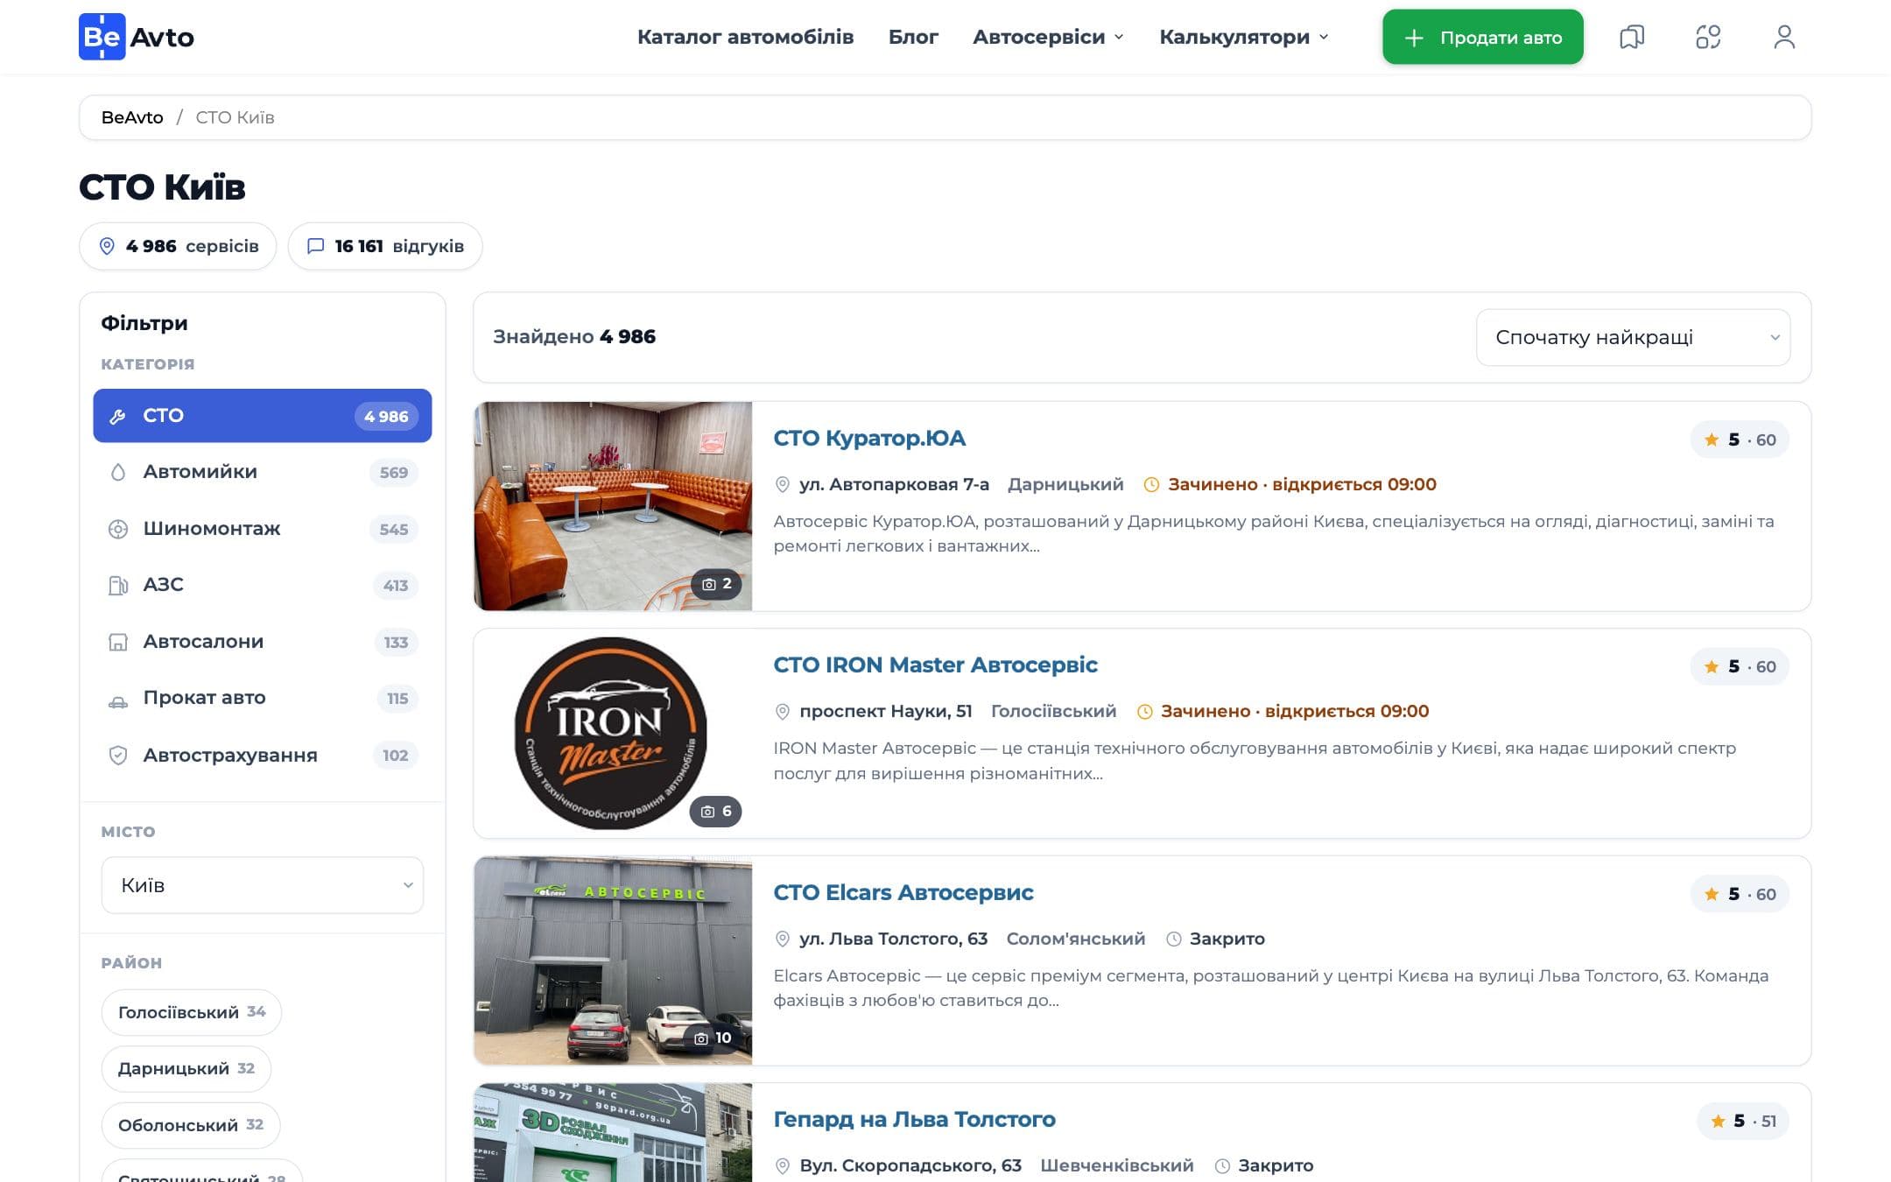Click the wrench icon beside СТО category
The image size is (1891, 1182).
click(117, 417)
